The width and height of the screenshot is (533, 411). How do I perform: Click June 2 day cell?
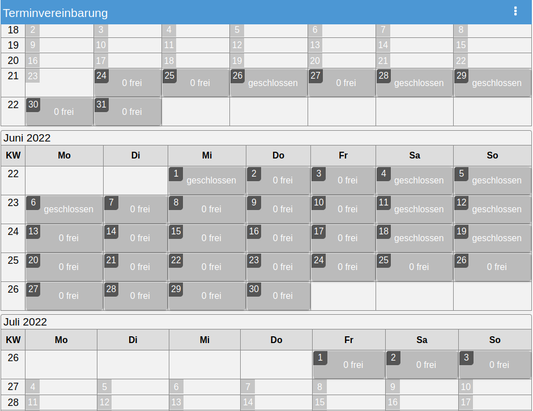pos(278,181)
